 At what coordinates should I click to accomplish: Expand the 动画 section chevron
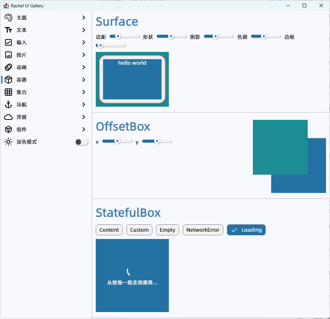click(x=84, y=67)
